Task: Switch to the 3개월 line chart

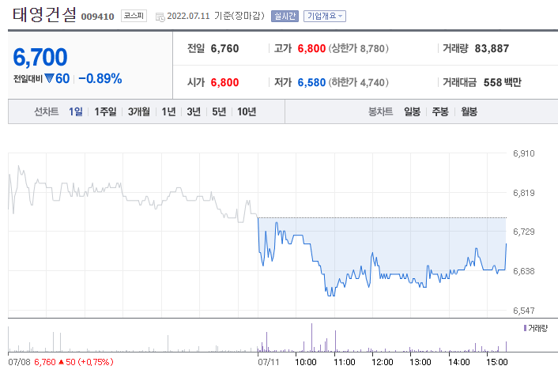Action: 139,111
